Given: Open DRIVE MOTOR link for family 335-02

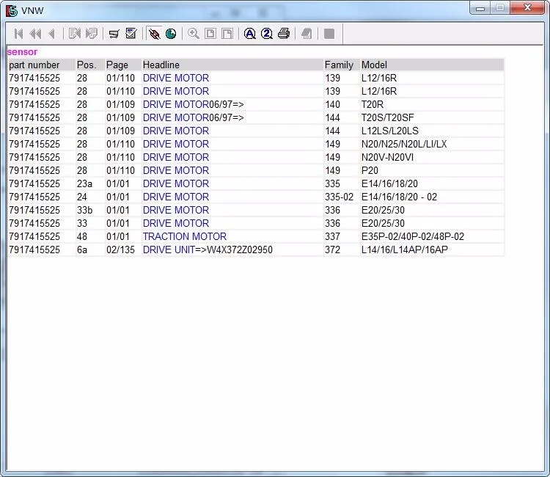Looking at the screenshot, I should click(x=176, y=197).
